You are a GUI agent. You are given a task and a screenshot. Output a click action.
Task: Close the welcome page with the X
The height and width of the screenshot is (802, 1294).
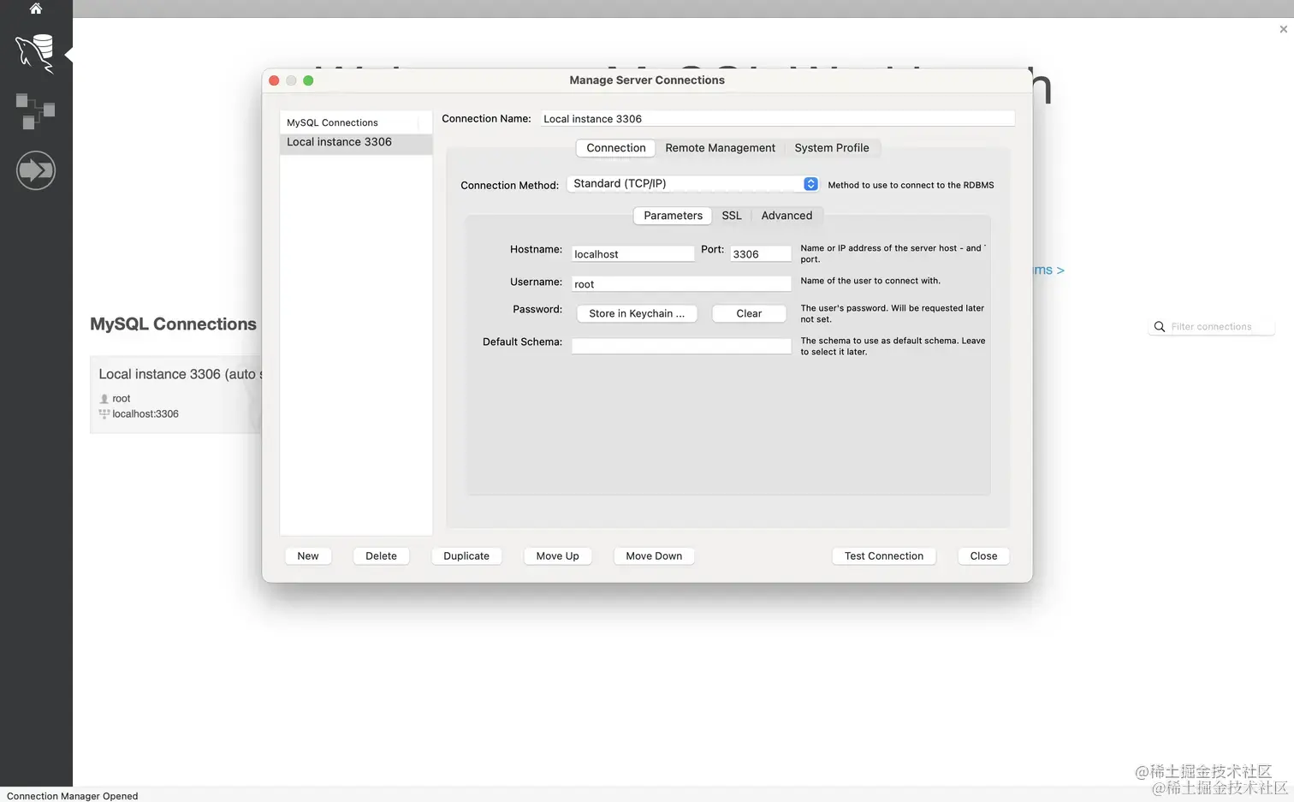click(x=1283, y=29)
